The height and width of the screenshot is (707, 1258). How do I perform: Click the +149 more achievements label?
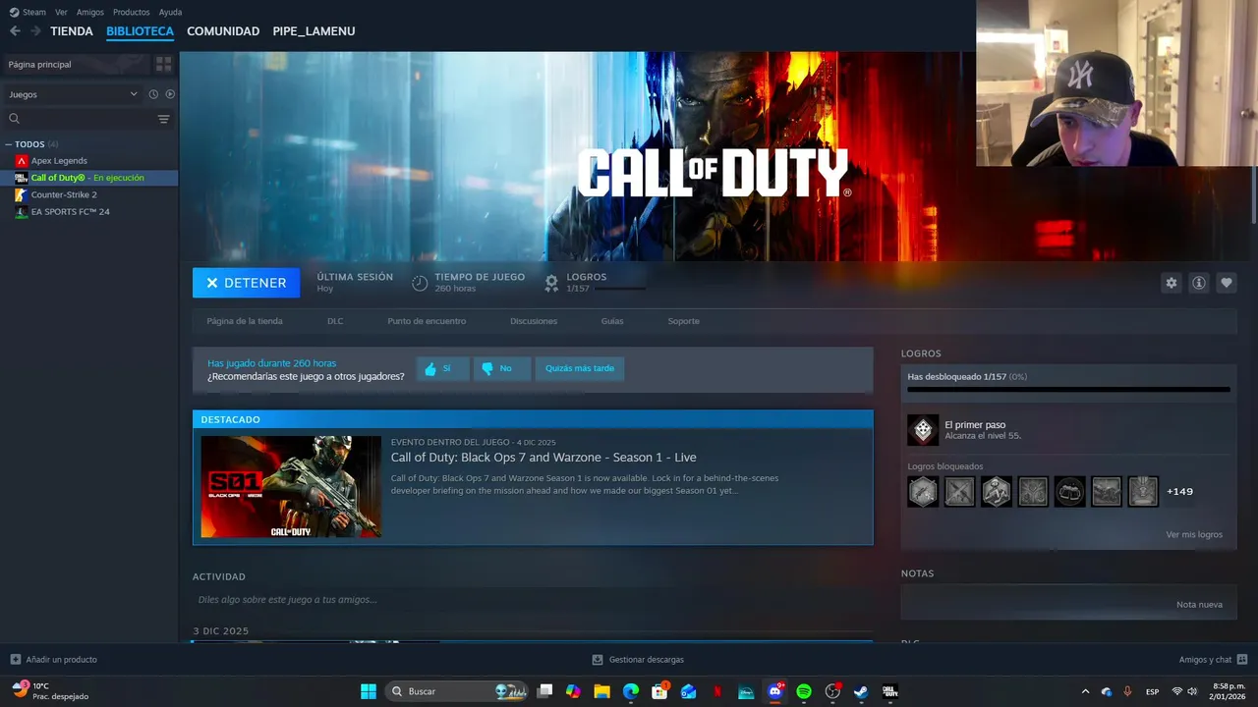(1179, 492)
